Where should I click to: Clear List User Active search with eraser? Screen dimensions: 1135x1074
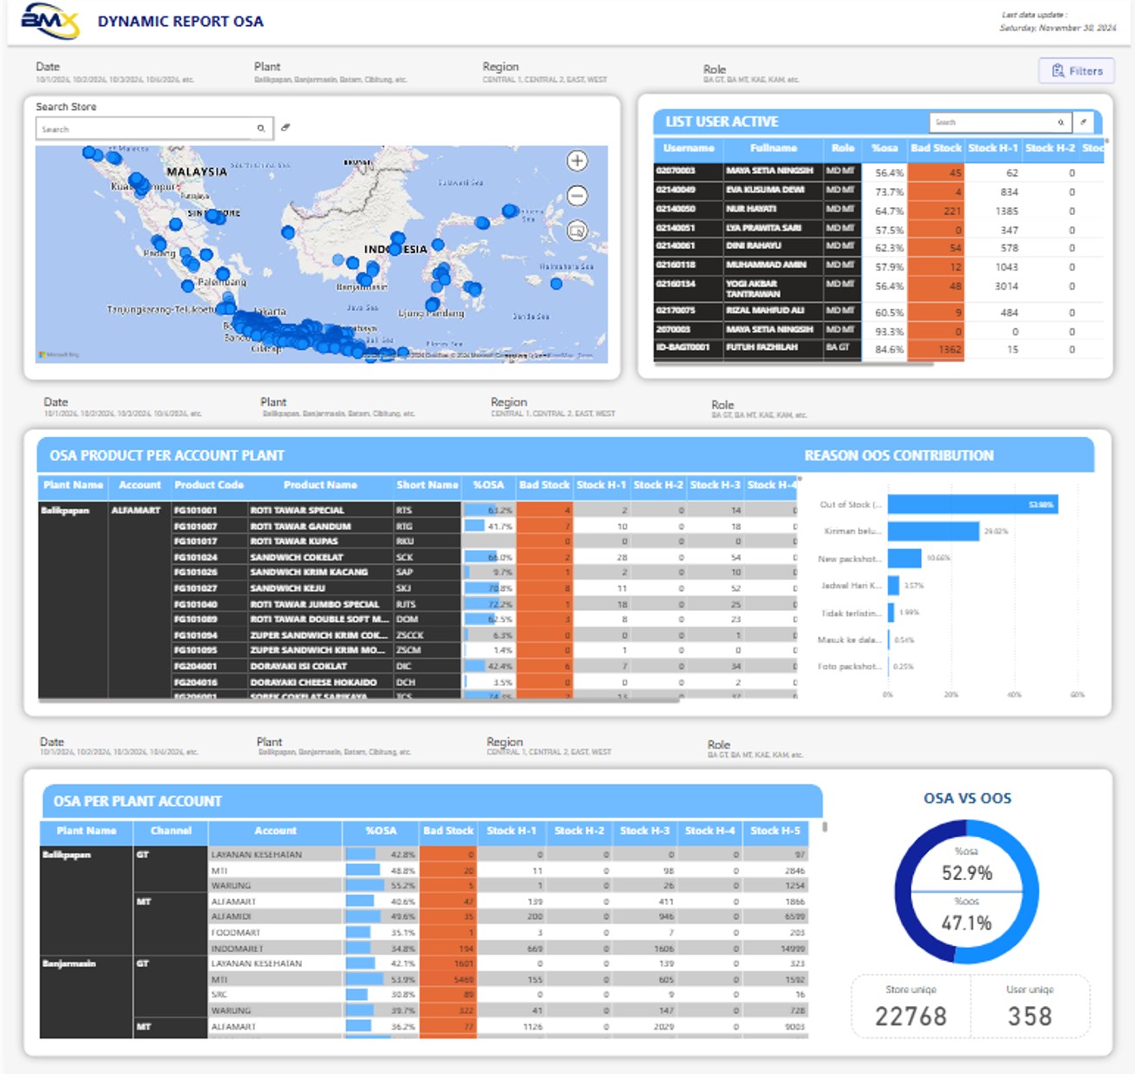(x=1083, y=123)
